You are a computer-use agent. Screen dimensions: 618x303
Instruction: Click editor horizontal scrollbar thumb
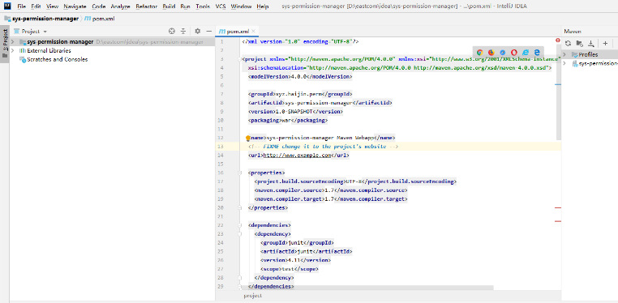pyautogui.click(x=367, y=288)
